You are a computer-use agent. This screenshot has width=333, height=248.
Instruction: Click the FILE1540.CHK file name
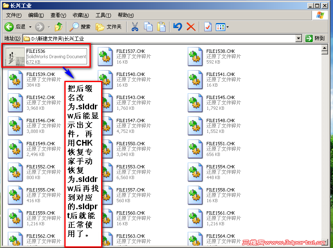pos(131,74)
